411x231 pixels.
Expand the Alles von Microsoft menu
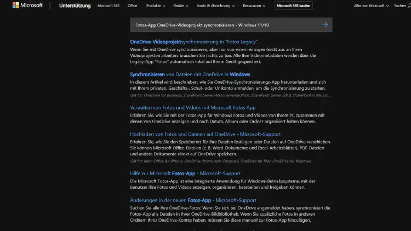(371, 5)
